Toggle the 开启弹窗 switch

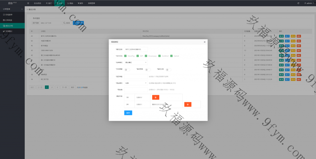127,70
